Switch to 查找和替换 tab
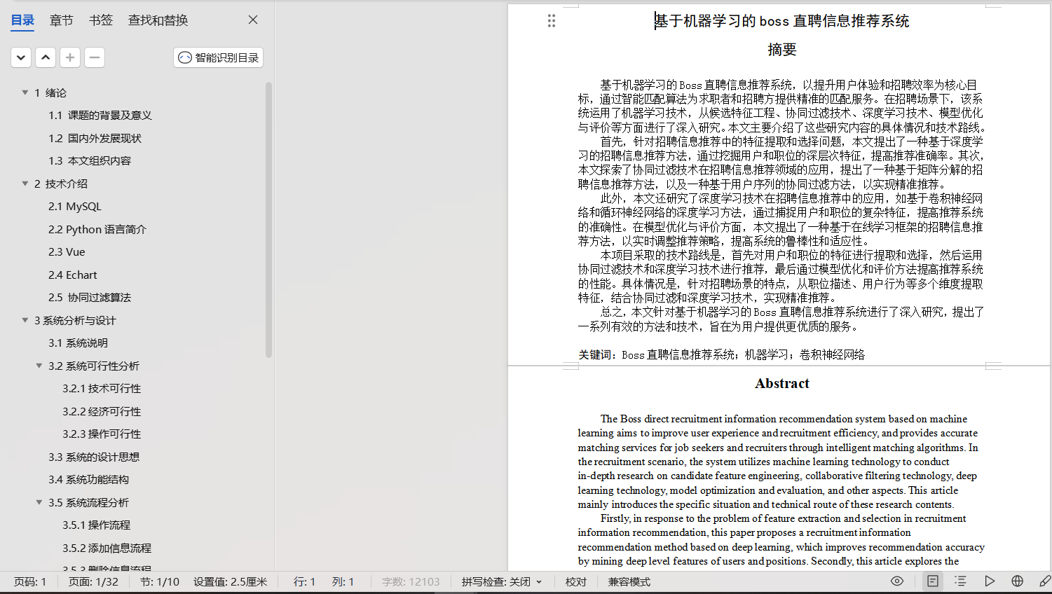 click(158, 20)
